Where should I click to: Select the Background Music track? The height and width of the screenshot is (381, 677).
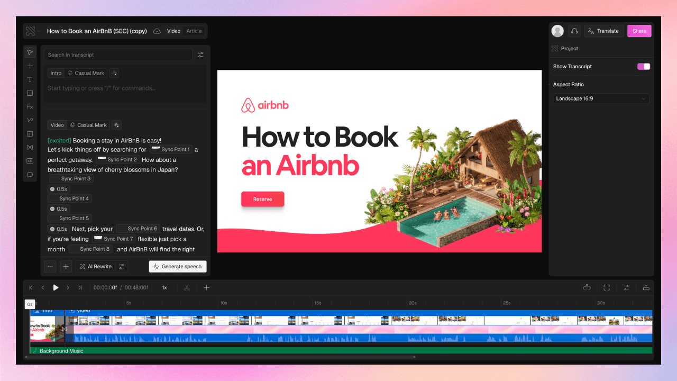341,351
